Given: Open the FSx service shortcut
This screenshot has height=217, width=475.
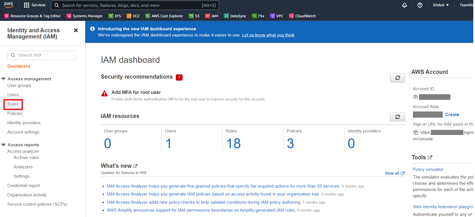Looking at the screenshot, I should [258, 16].
